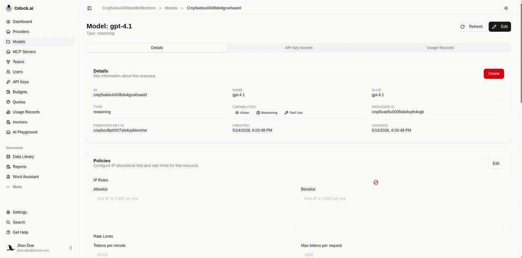
Task: Click Edit in the Policies section
Action: pyautogui.click(x=496, y=163)
